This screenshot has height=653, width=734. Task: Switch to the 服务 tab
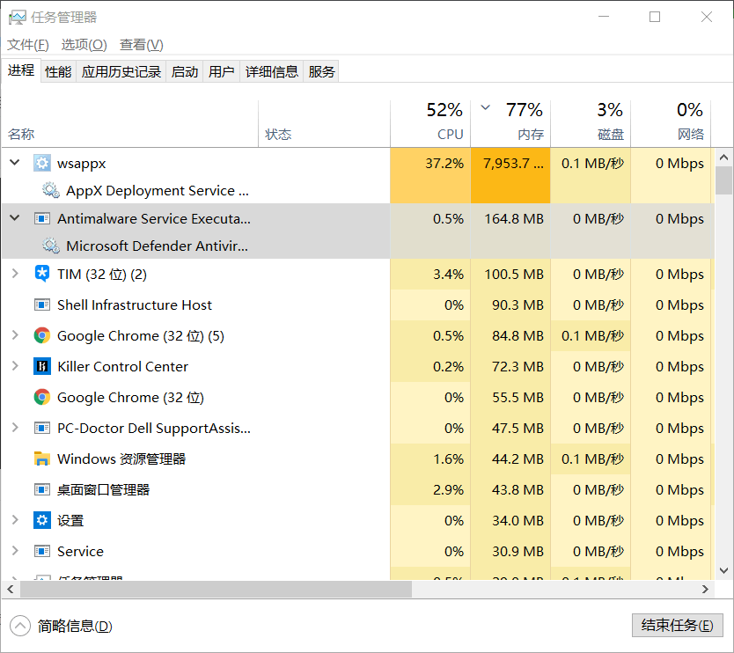321,71
